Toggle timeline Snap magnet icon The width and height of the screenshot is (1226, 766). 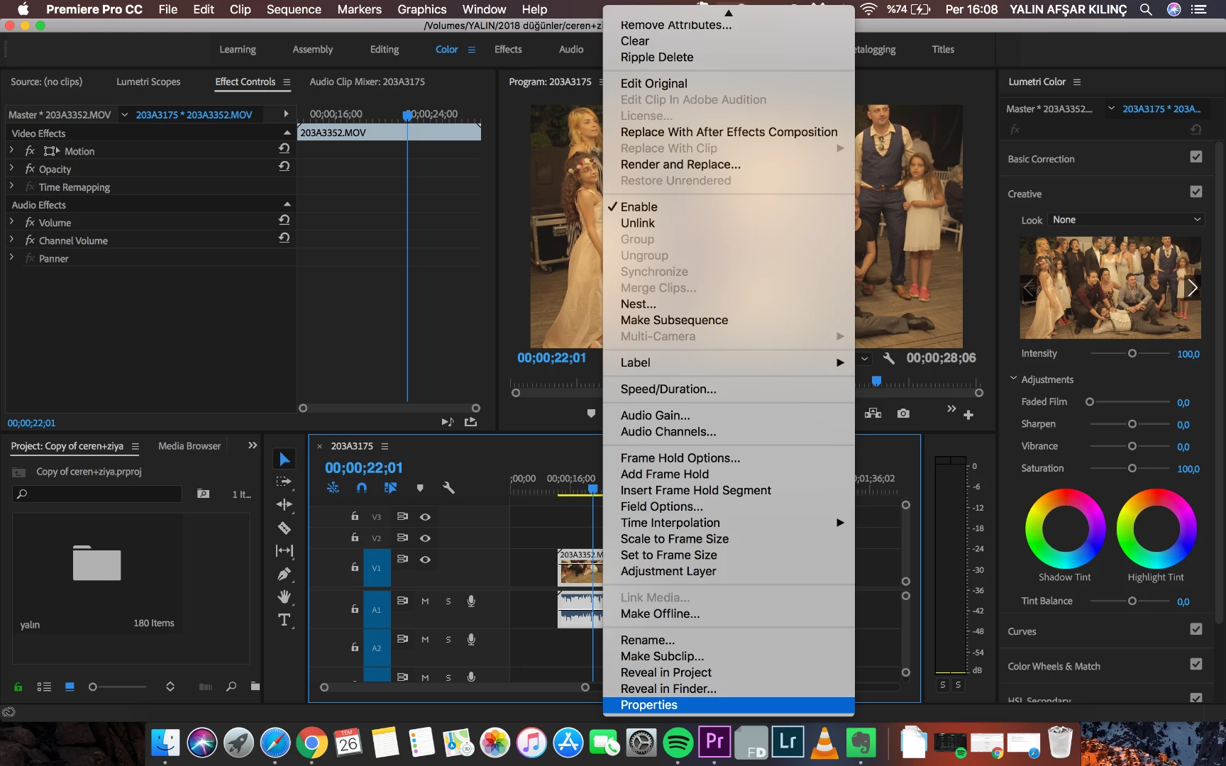(362, 488)
